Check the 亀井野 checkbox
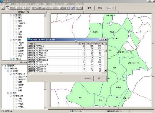155x113 pixels. [16, 48]
